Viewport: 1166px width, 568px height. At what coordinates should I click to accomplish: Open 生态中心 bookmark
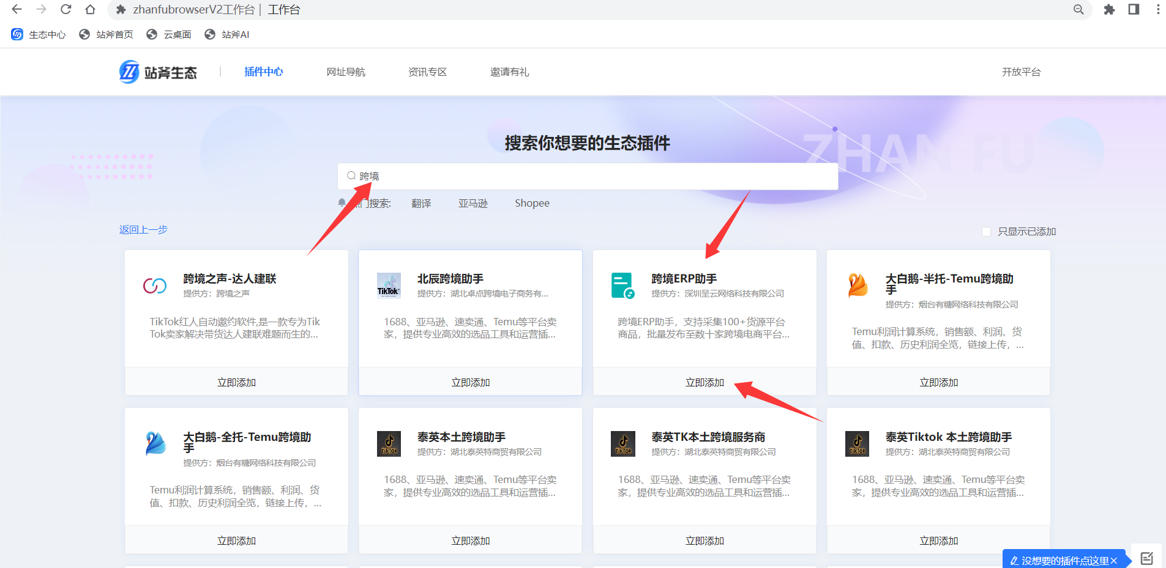(x=38, y=34)
